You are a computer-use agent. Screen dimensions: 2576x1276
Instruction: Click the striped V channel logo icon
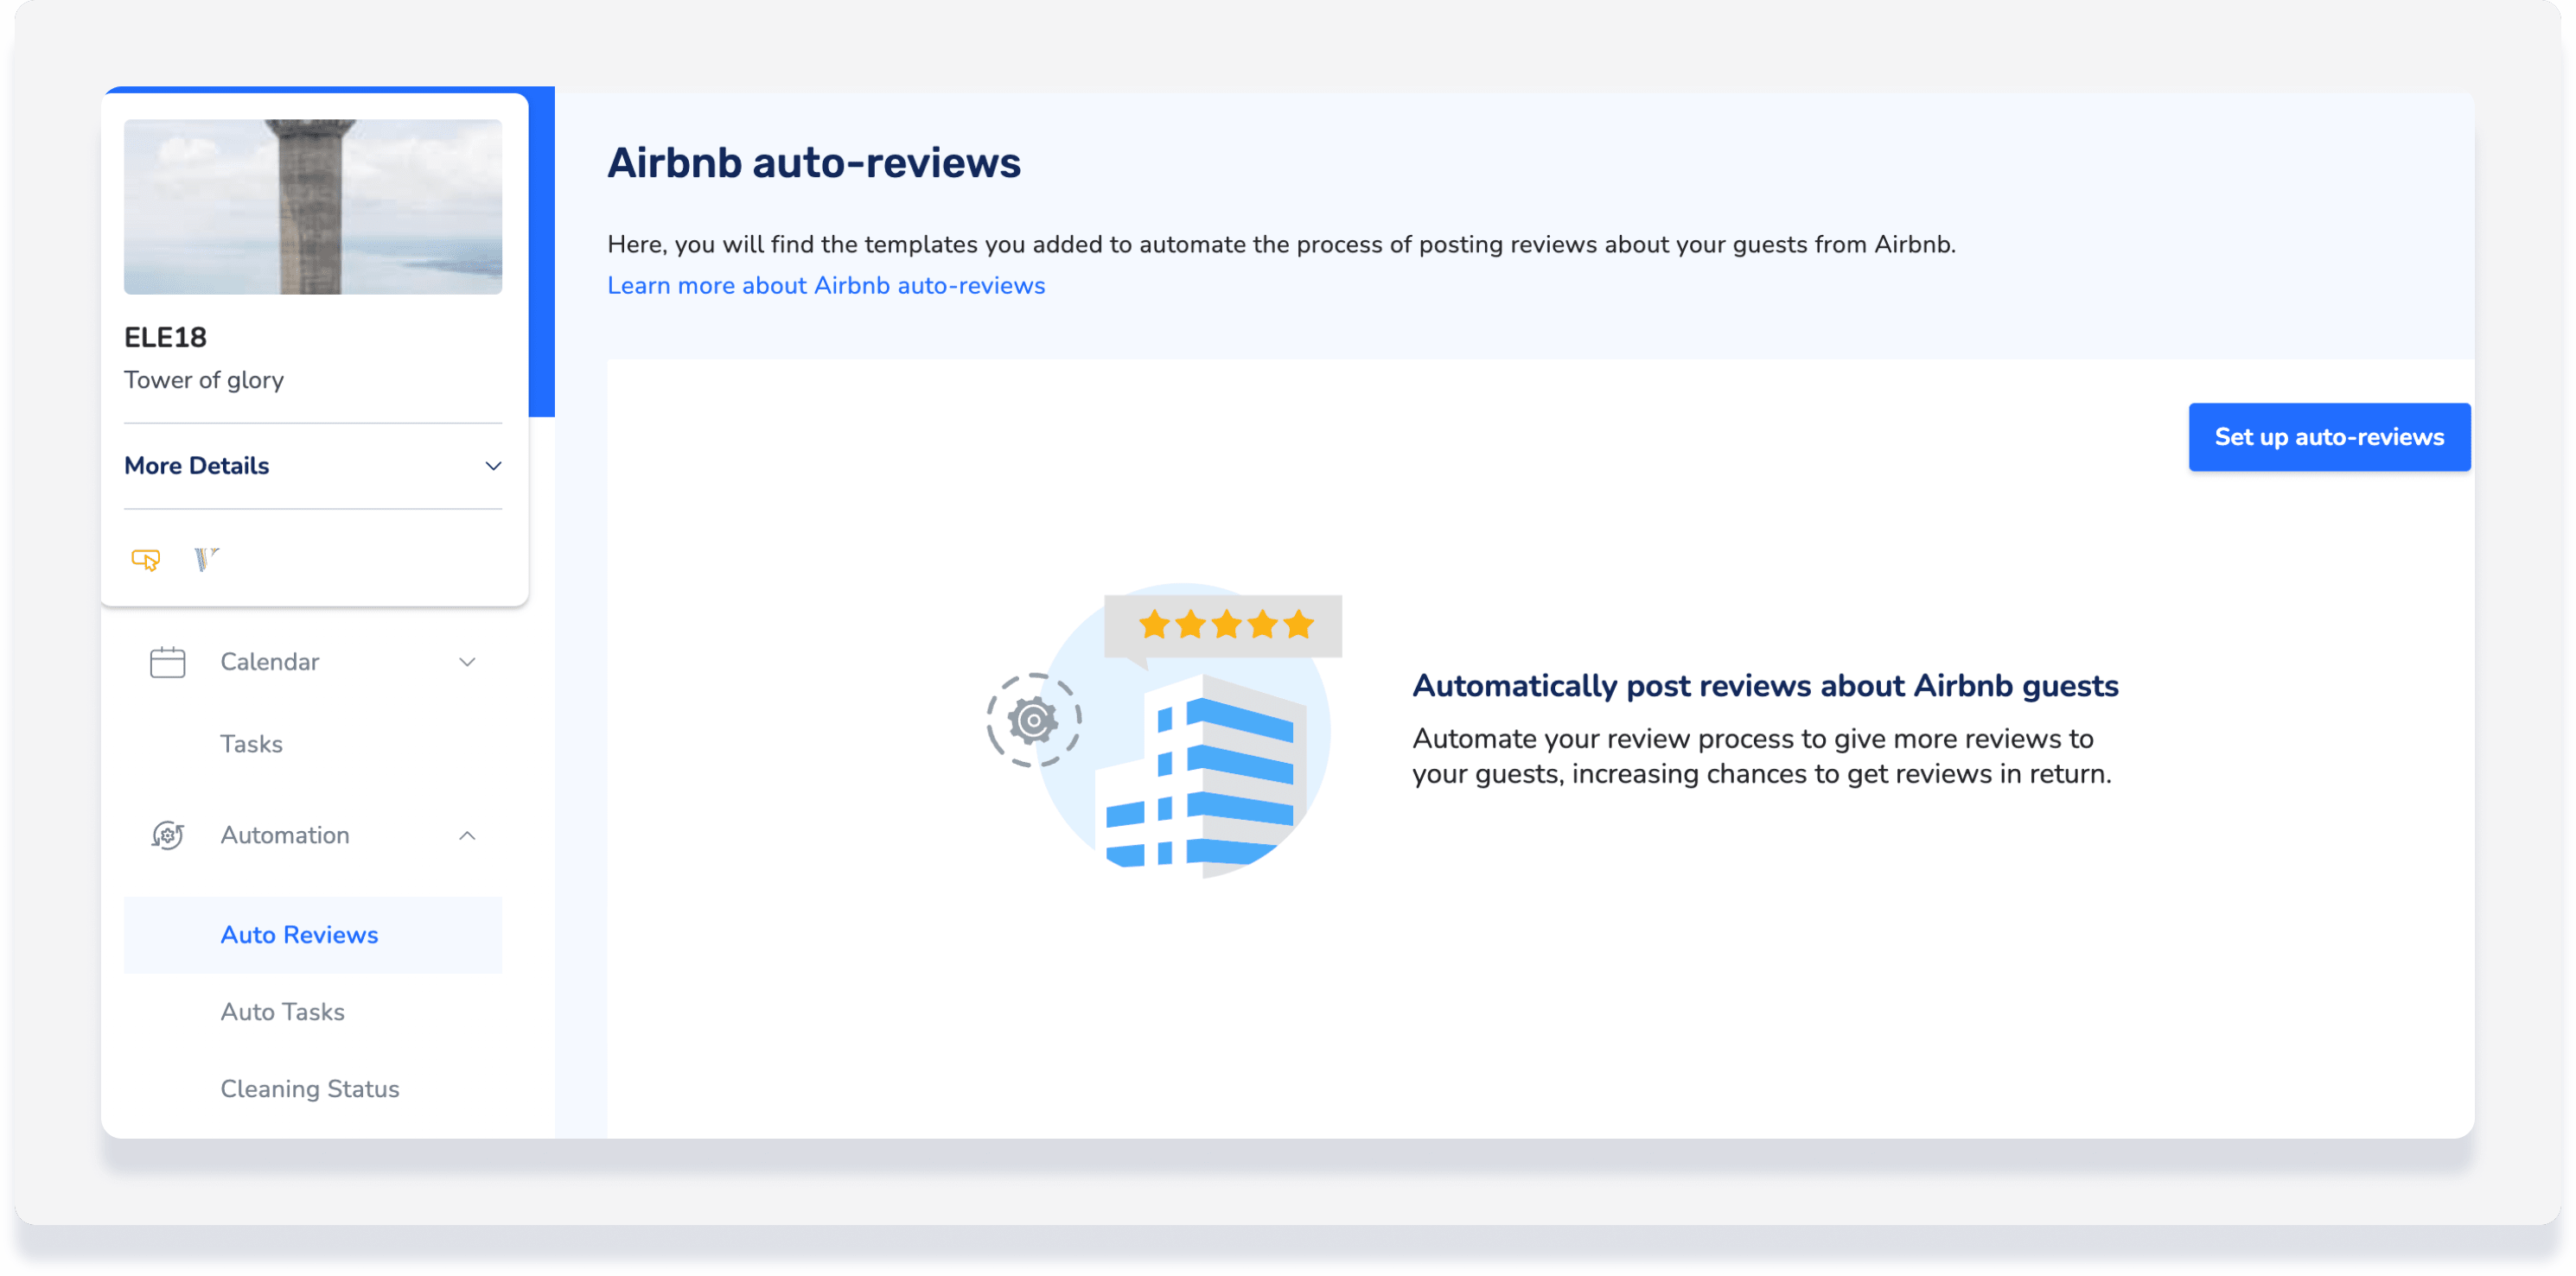tap(205, 559)
